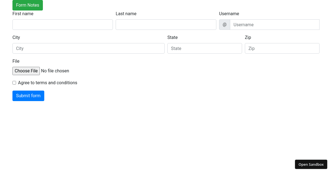Click into the Zip code field

(x=282, y=48)
